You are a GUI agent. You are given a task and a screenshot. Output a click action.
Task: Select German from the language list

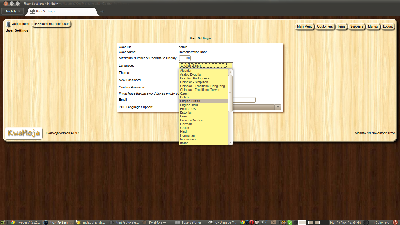[x=186, y=124]
